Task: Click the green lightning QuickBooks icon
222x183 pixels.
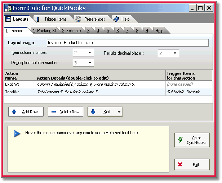Action: (181, 140)
